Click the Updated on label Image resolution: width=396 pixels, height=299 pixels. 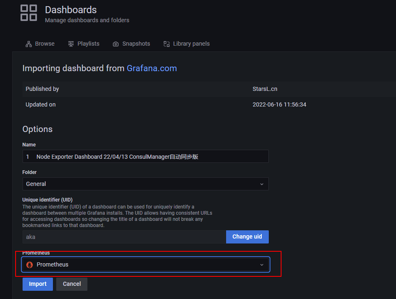click(40, 104)
